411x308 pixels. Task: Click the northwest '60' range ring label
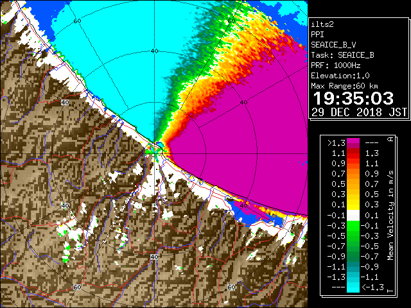(x=77, y=21)
